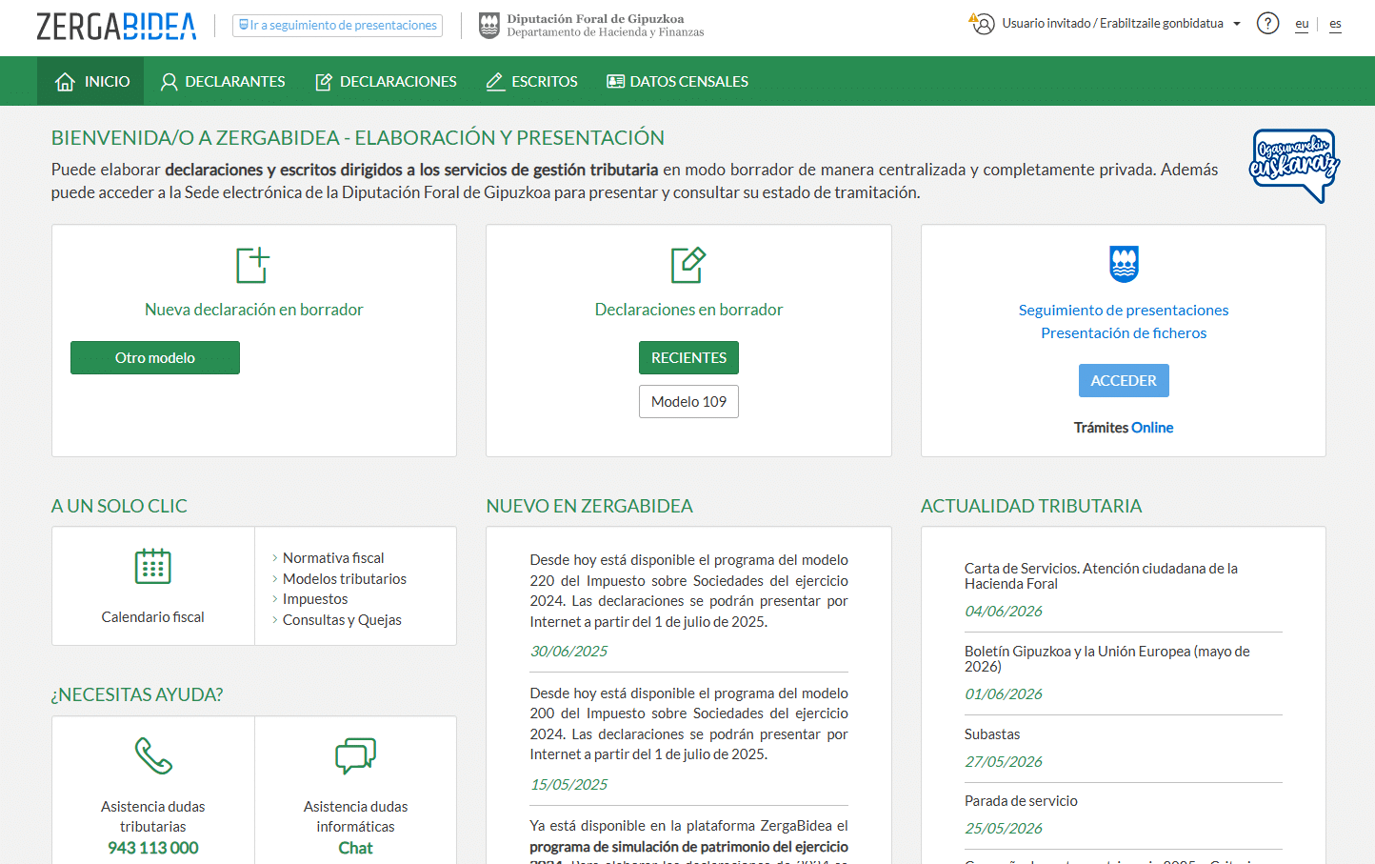
Task: Open the Normativa fiscal link
Action: [x=333, y=558]
